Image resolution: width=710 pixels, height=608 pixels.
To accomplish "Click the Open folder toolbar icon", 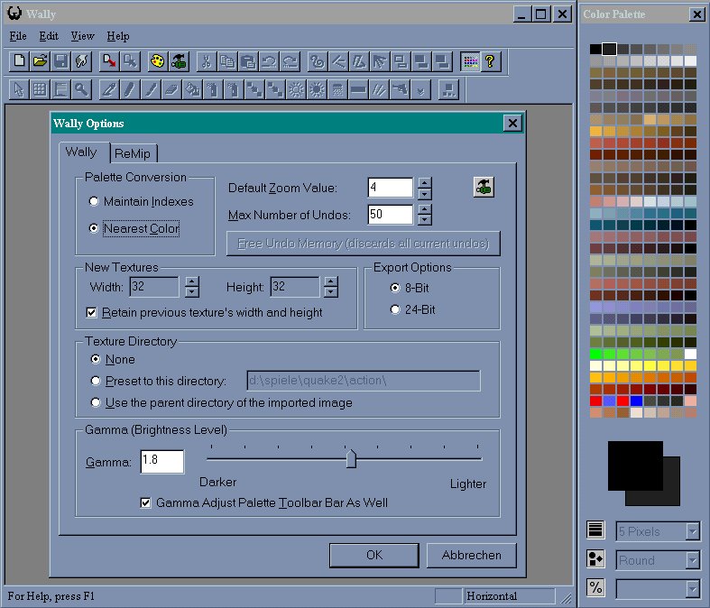I will [40, 61].
